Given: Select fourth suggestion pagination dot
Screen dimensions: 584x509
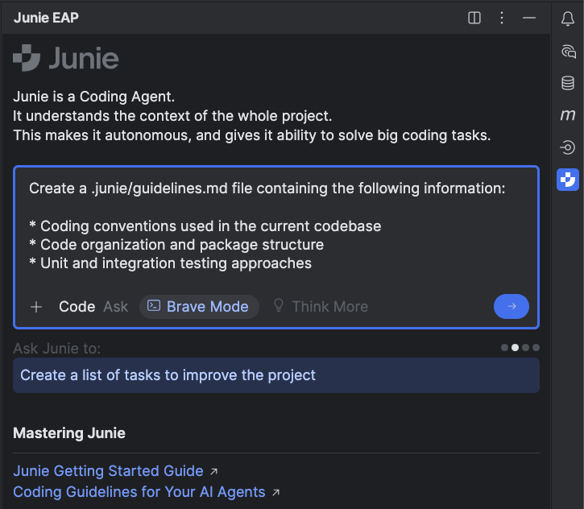Looking at the screenshot, I should 536,347.
